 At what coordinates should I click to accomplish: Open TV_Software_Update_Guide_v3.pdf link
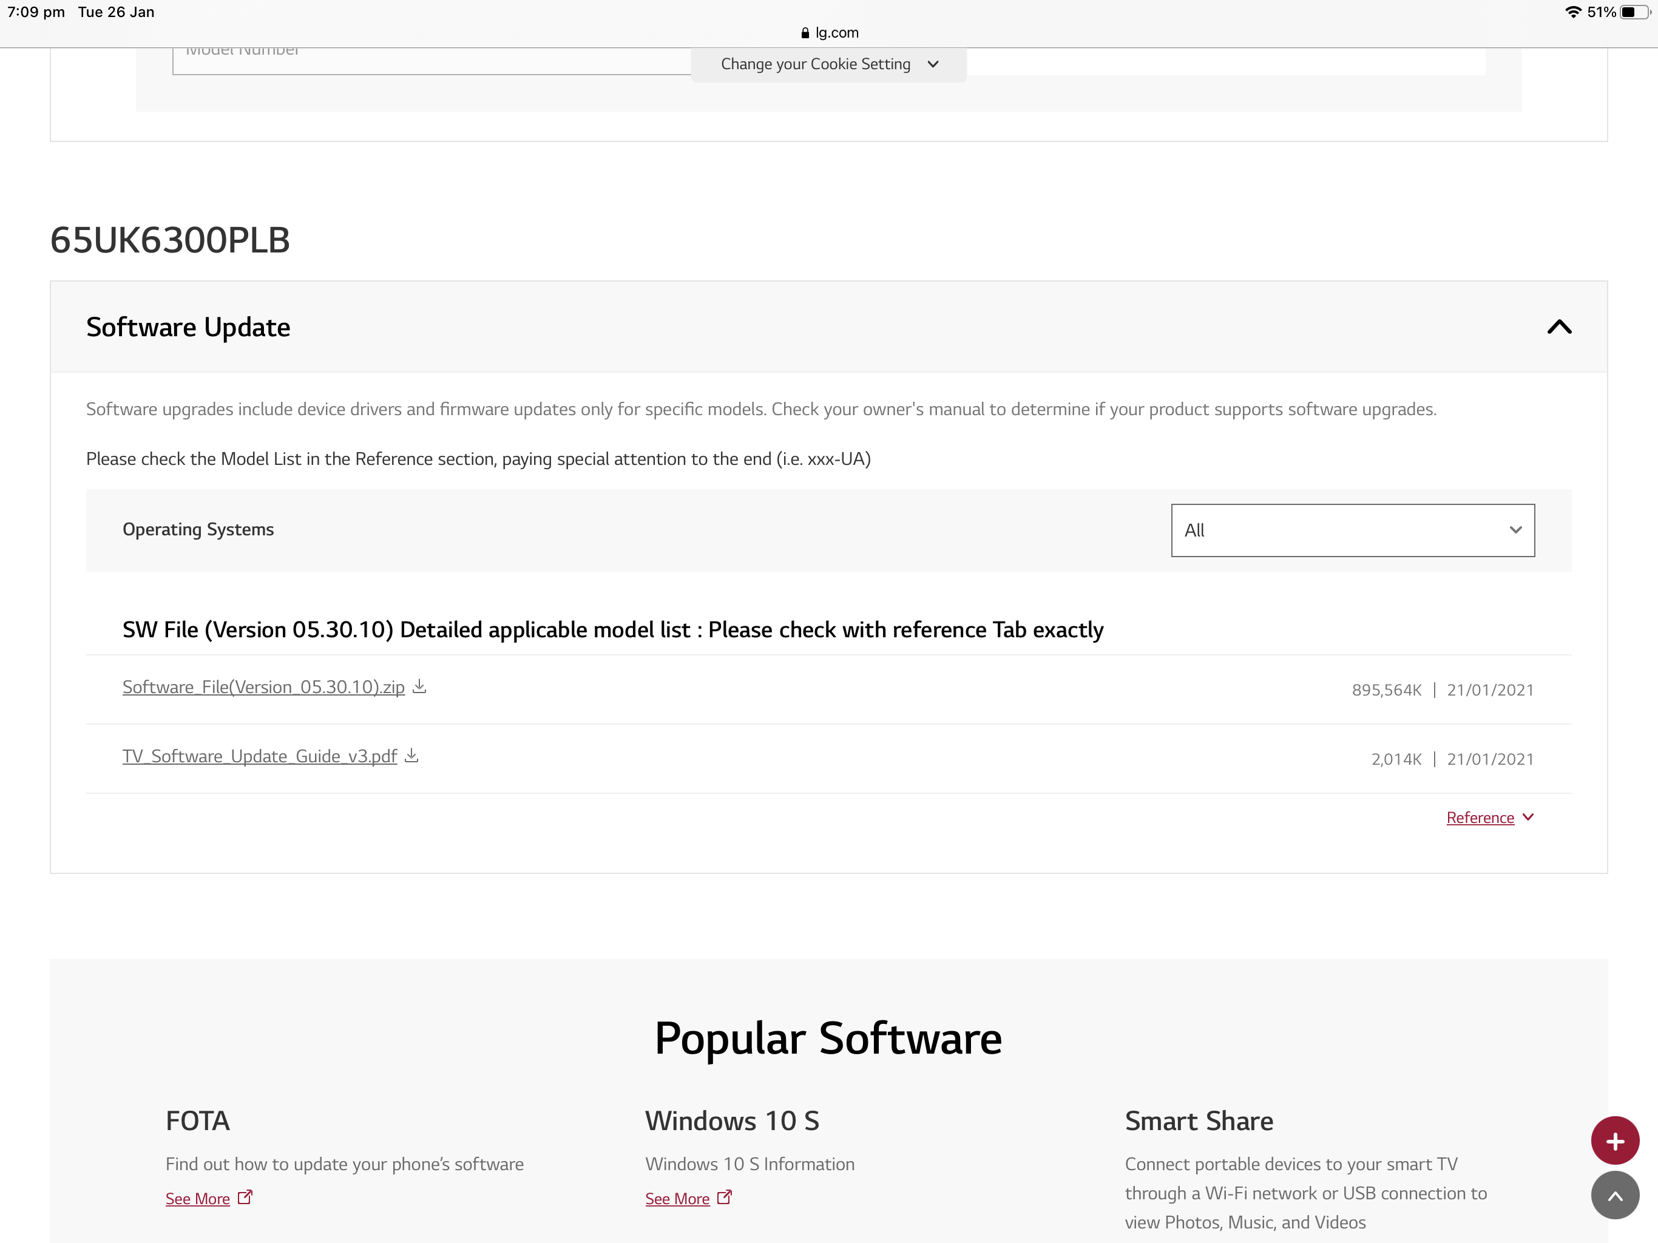[x=259, y=756]
